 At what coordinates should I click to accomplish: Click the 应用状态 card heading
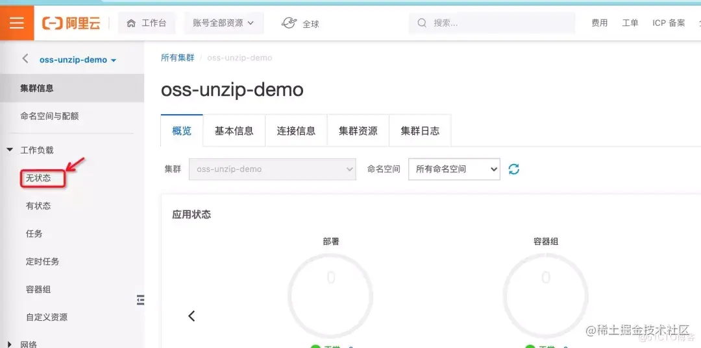click(x=191, y=214)
